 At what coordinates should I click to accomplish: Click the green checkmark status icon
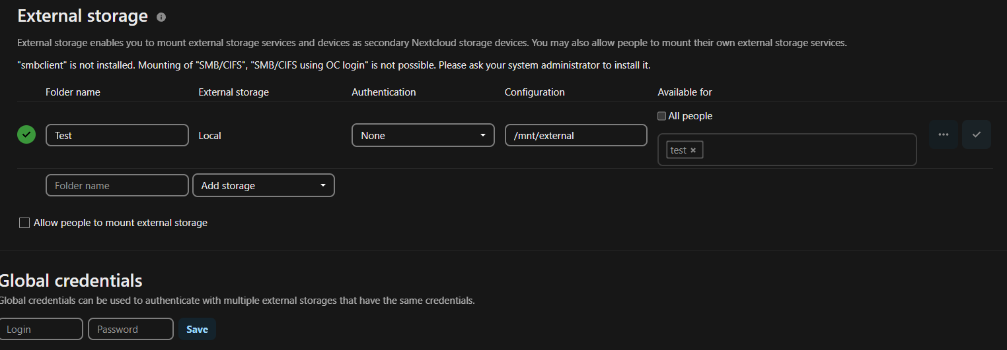click(26, 135)
